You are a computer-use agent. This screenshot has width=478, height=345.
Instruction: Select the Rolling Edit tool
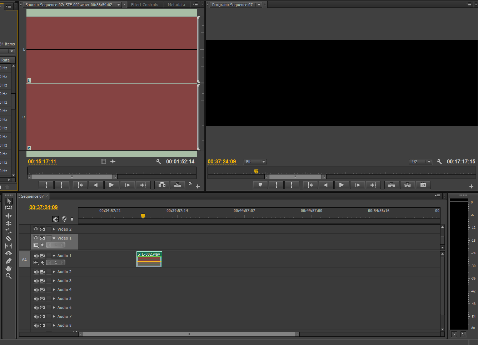(9, 223)
